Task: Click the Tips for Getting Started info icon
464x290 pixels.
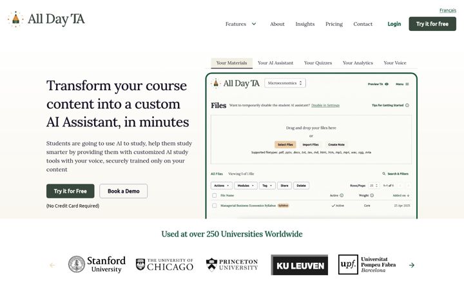Action: pos(407,105)
